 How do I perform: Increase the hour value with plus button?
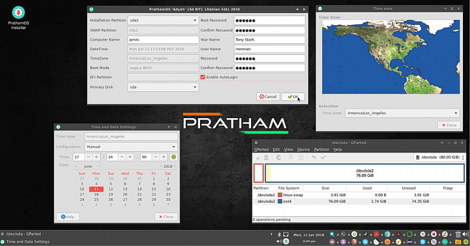point(96,157)
